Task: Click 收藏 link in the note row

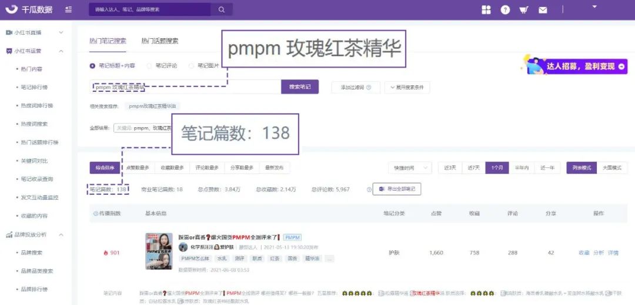Action: (x=584, y=253)
